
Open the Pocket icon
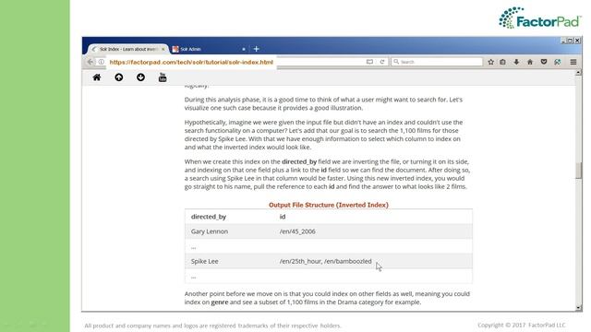click(544, 62)
